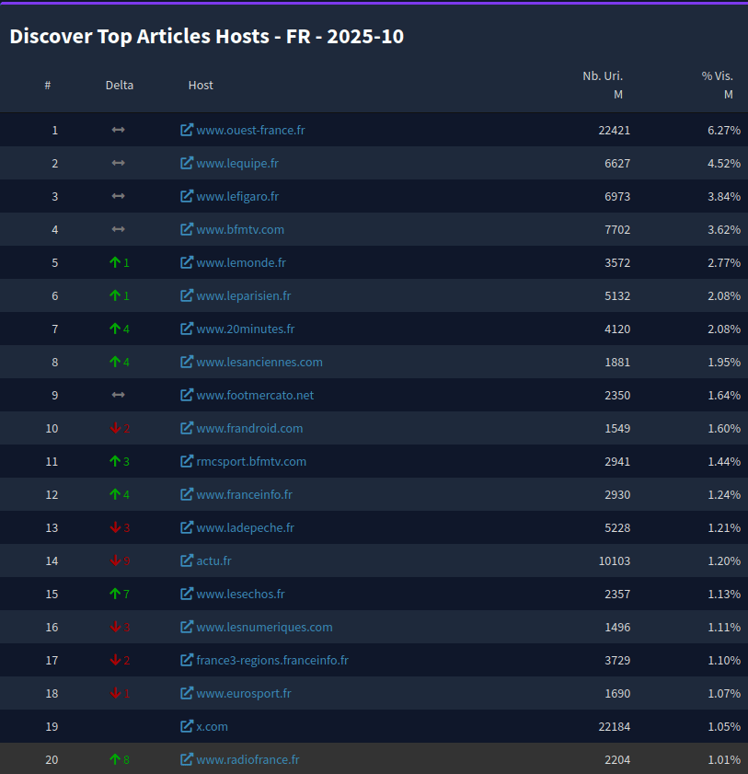
Task: Click external link icon beside www.franceinfo.fr
Action: tap(187, 494)
